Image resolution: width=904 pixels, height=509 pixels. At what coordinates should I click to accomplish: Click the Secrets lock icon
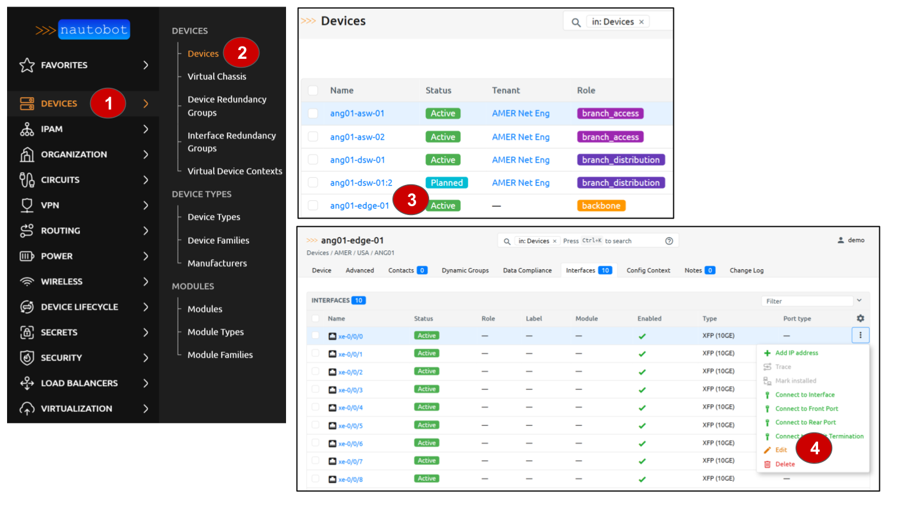[x=27, y=332]
